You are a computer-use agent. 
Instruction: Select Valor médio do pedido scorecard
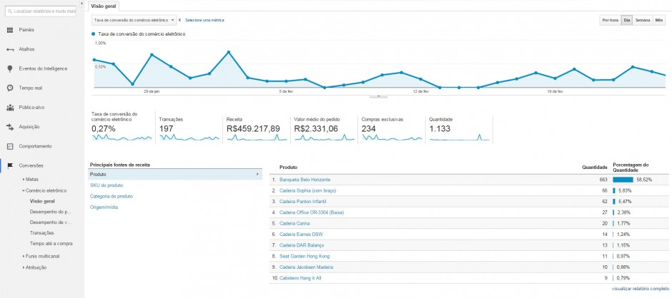pyautogui.click(x=325, y=128)
